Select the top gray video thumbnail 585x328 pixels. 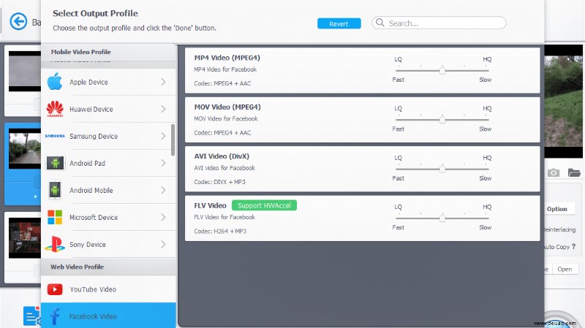click(25, 71)
